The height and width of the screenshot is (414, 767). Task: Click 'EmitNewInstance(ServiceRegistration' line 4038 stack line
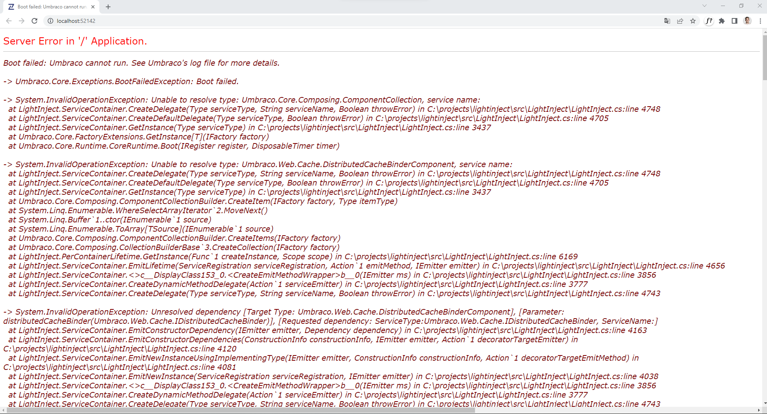pyautogui.click(x=333, y=376)
